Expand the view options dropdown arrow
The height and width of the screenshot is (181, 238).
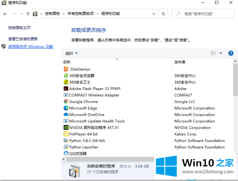(x=221, y=53)
